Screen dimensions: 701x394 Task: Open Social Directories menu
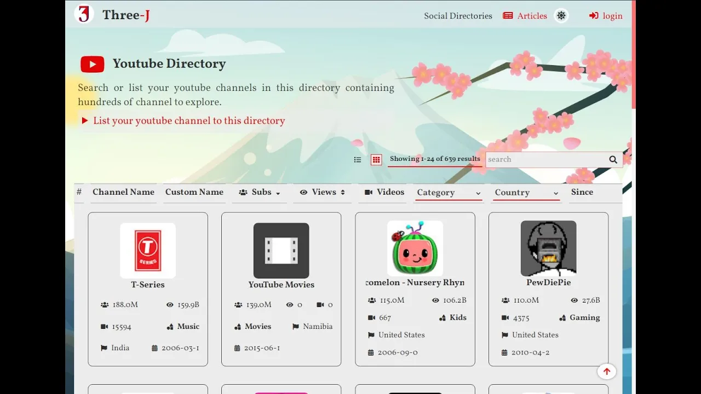tap(458, 16)
